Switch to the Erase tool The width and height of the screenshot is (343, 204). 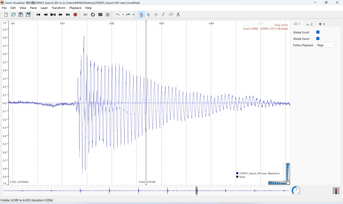pyautogui.click(x=171, y=15)
